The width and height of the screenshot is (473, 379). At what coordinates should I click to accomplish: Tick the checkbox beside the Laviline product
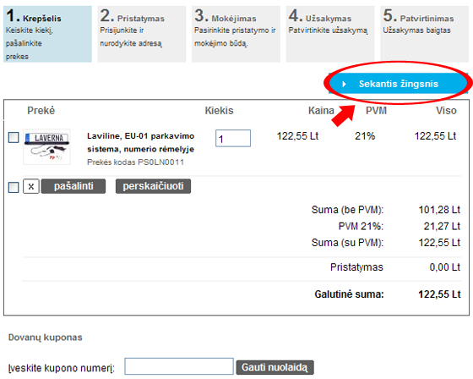click(14, 137)
